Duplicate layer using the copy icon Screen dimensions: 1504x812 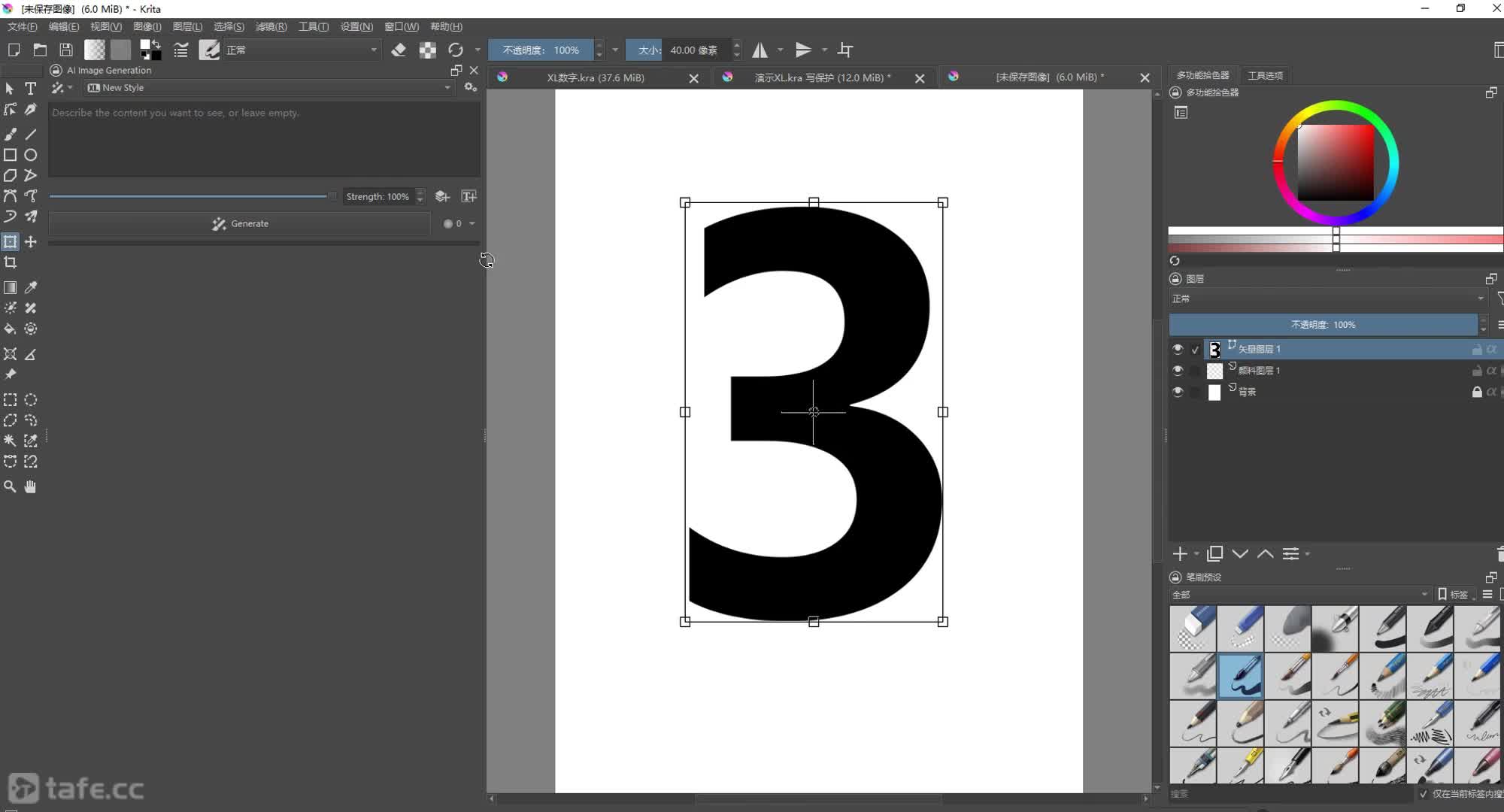pos(1214,554)
